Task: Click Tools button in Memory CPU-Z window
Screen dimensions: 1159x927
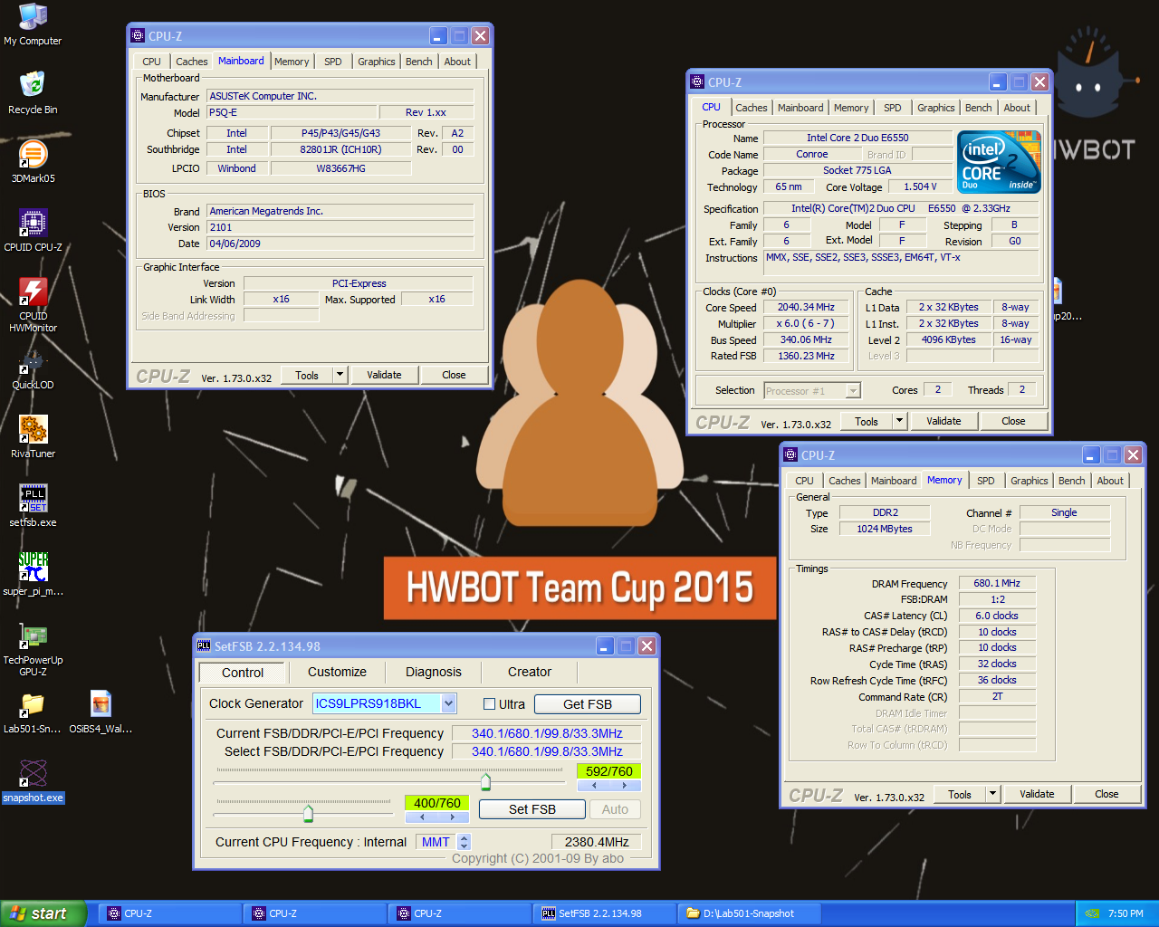Action: [960, 794]
